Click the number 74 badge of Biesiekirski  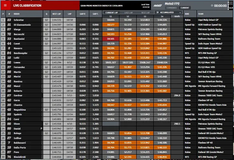tap(9, 157)
